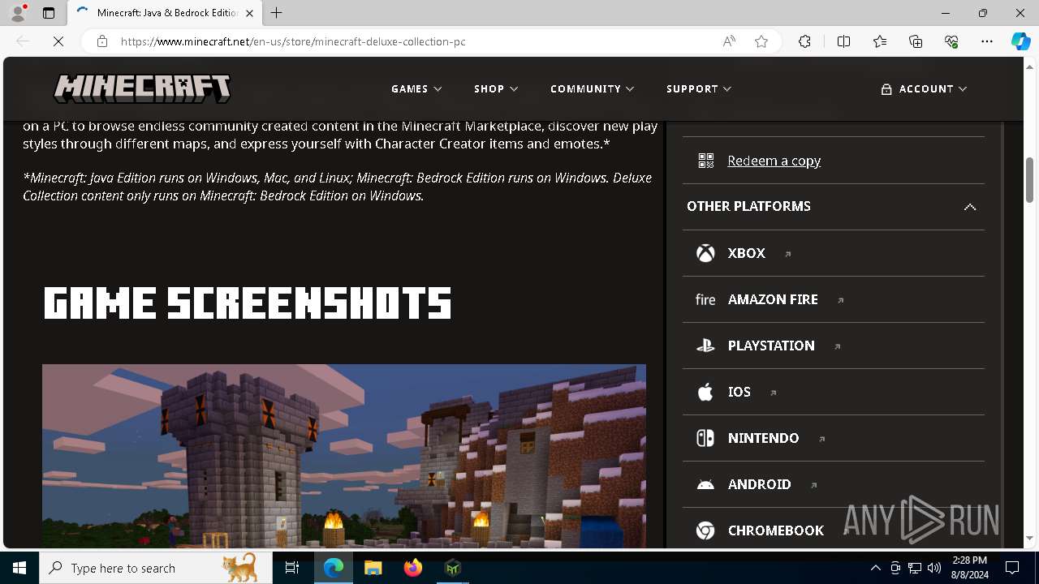Show hidden system tray icons
This screenshot has height=584, width=1039.
tap(875, 568)
